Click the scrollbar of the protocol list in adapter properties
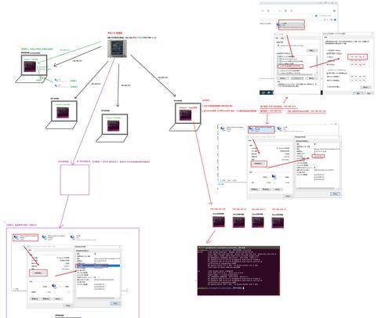 (x=317, y=64)
